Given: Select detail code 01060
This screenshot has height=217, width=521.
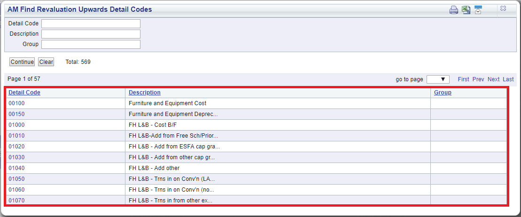Looking at the screenshot, I should pos(16,190).
